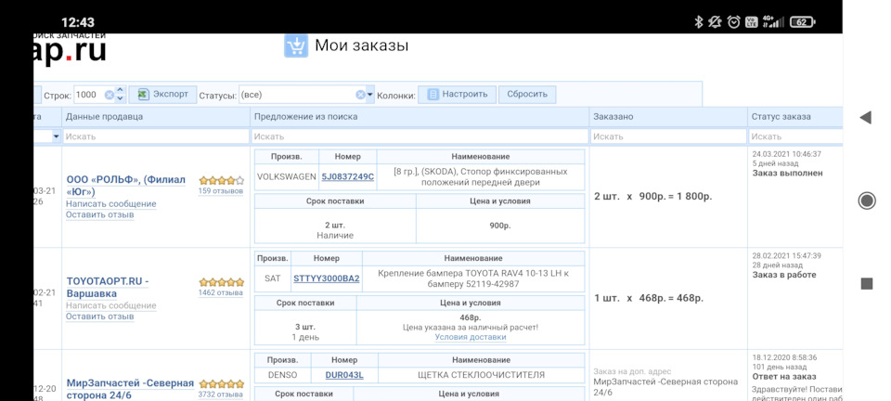The width and height of the screenshot is (891, 401).
Task: Click the Строк number input field
Action: tap(89, 95)
